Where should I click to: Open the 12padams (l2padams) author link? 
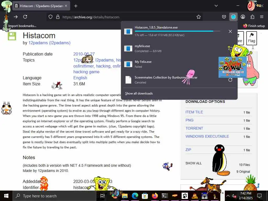pos(49,43)
